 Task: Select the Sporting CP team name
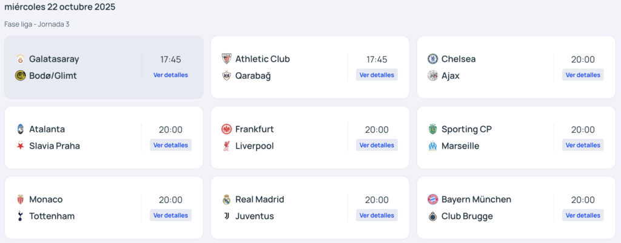click(x=466, y=129)
